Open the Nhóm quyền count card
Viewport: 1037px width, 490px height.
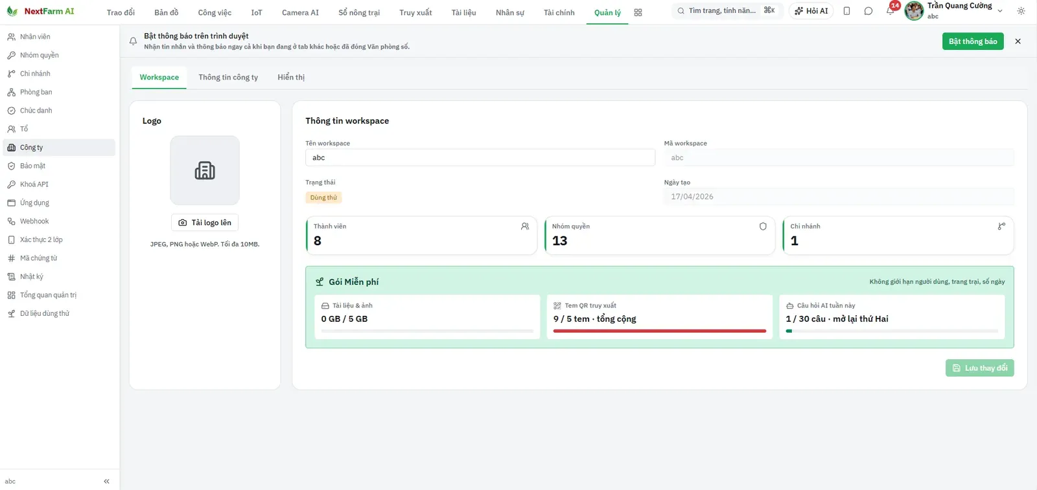(660, 236)
